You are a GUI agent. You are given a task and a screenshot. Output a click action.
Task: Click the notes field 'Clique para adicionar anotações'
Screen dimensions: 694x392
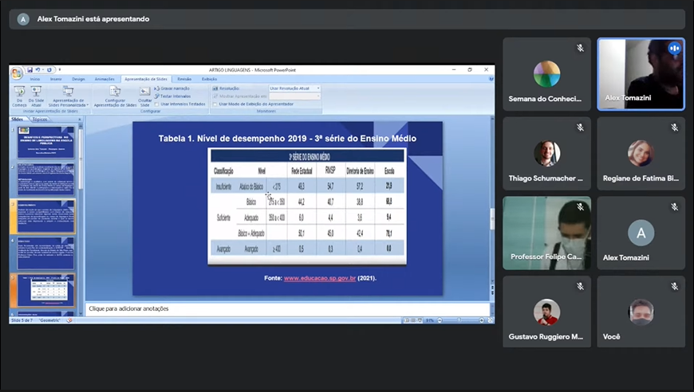[x=287, y=308]
